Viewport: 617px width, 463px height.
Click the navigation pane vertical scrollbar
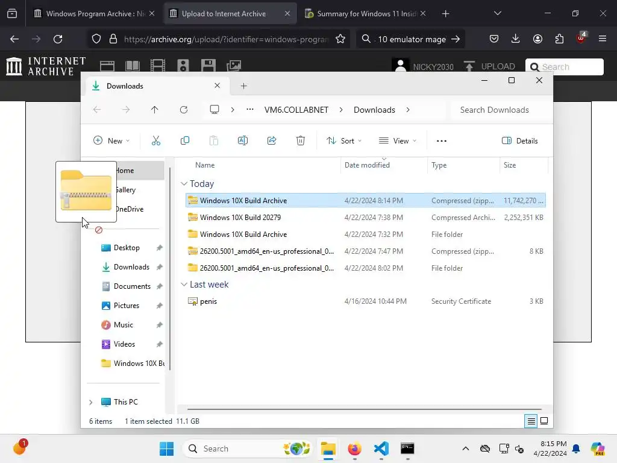170,269
